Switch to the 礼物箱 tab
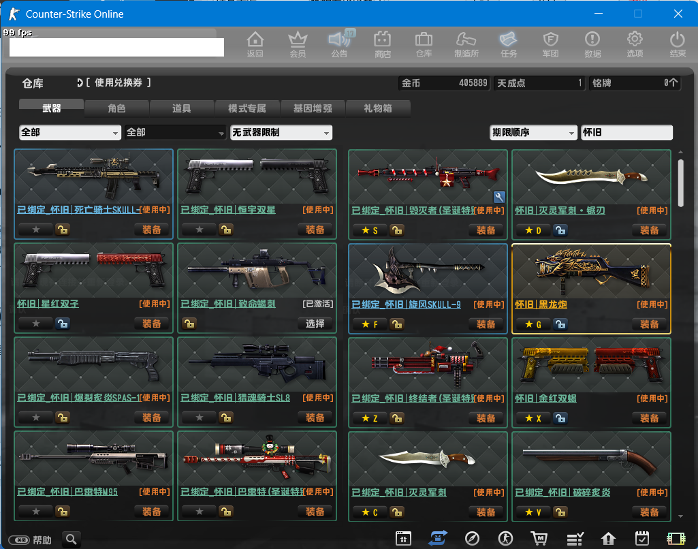Image resolution: width=698 pixels, height=549 pixels. click(x=378, y=108)
